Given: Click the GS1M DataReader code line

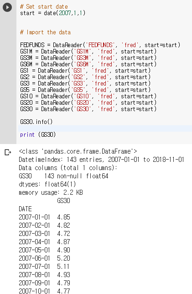Looking at the screenshot, I should coord(88,51).
